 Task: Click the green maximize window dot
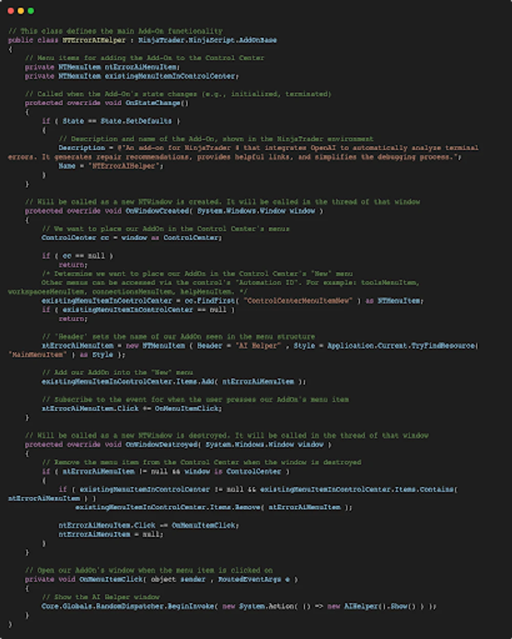pos(31,11)
